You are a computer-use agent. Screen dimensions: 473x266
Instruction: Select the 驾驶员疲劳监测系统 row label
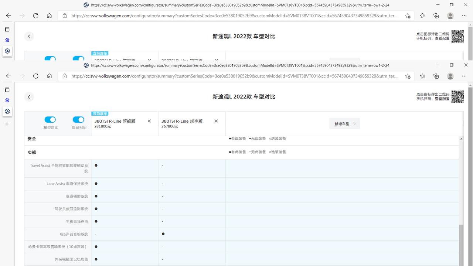[71, 209]
